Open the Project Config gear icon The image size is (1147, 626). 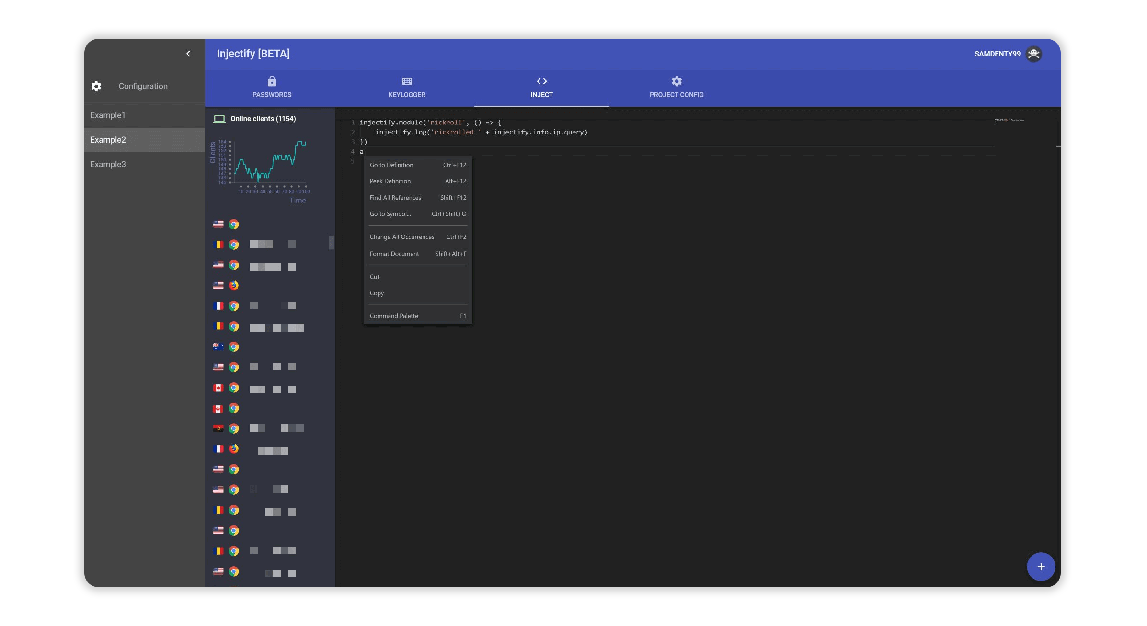tap(676, 81)
